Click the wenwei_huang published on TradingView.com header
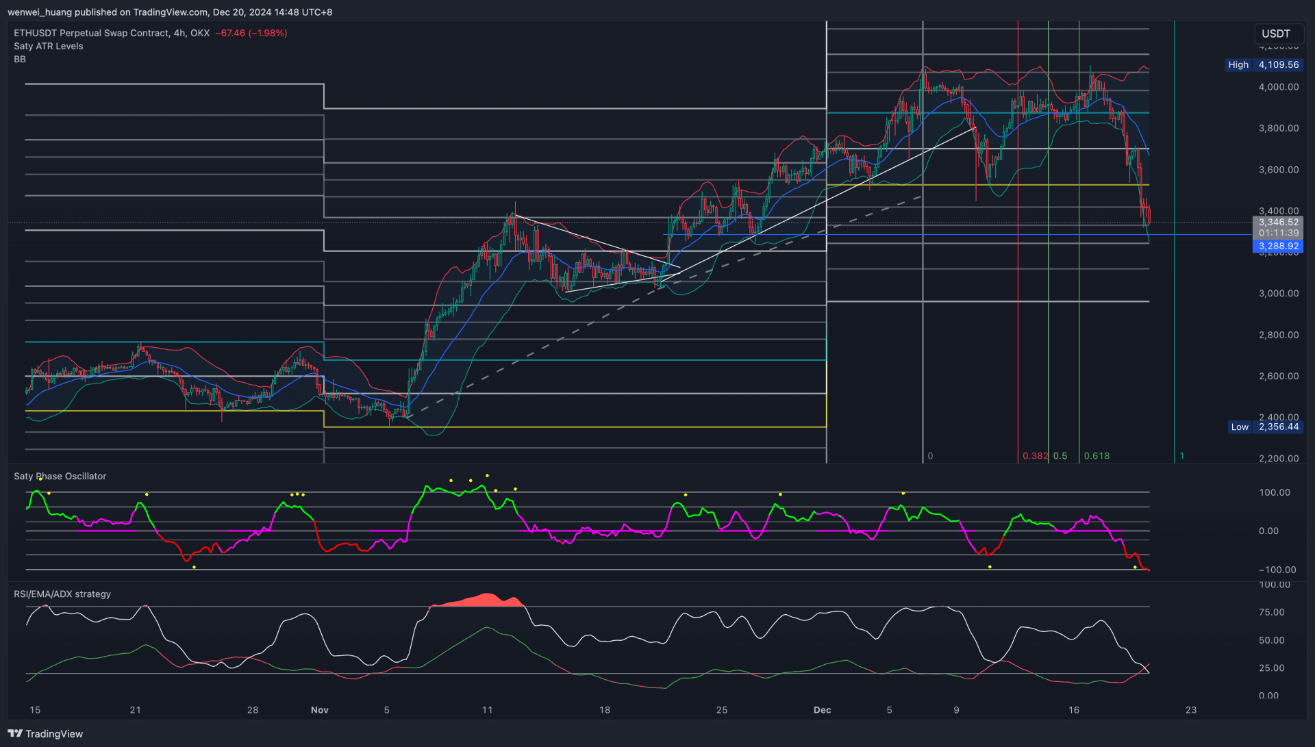 (x=170, y=12)
